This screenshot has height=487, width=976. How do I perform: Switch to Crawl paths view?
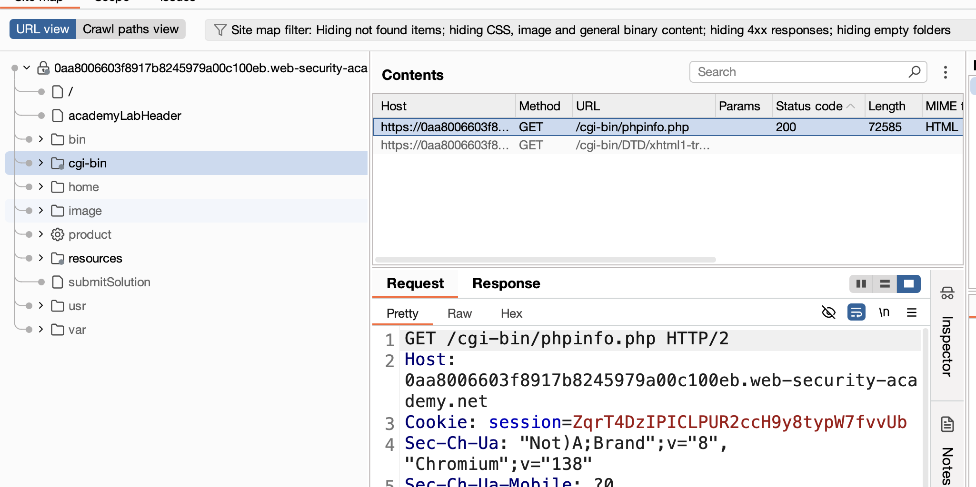point(130,29)
